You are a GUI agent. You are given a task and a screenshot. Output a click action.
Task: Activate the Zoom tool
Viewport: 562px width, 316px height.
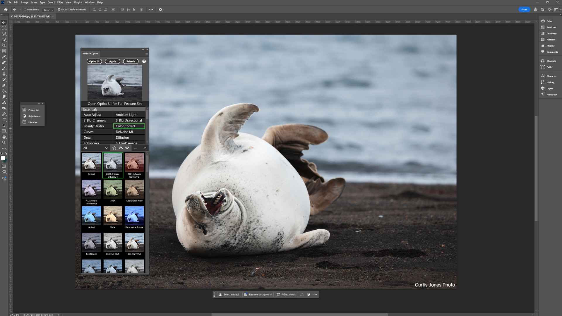(4, 142)
